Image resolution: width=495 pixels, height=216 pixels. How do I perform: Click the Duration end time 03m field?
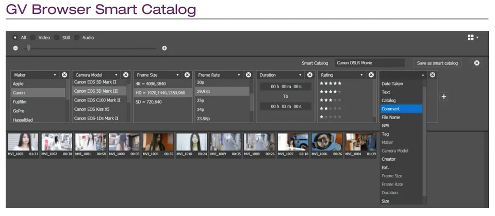tap(286, 106)
